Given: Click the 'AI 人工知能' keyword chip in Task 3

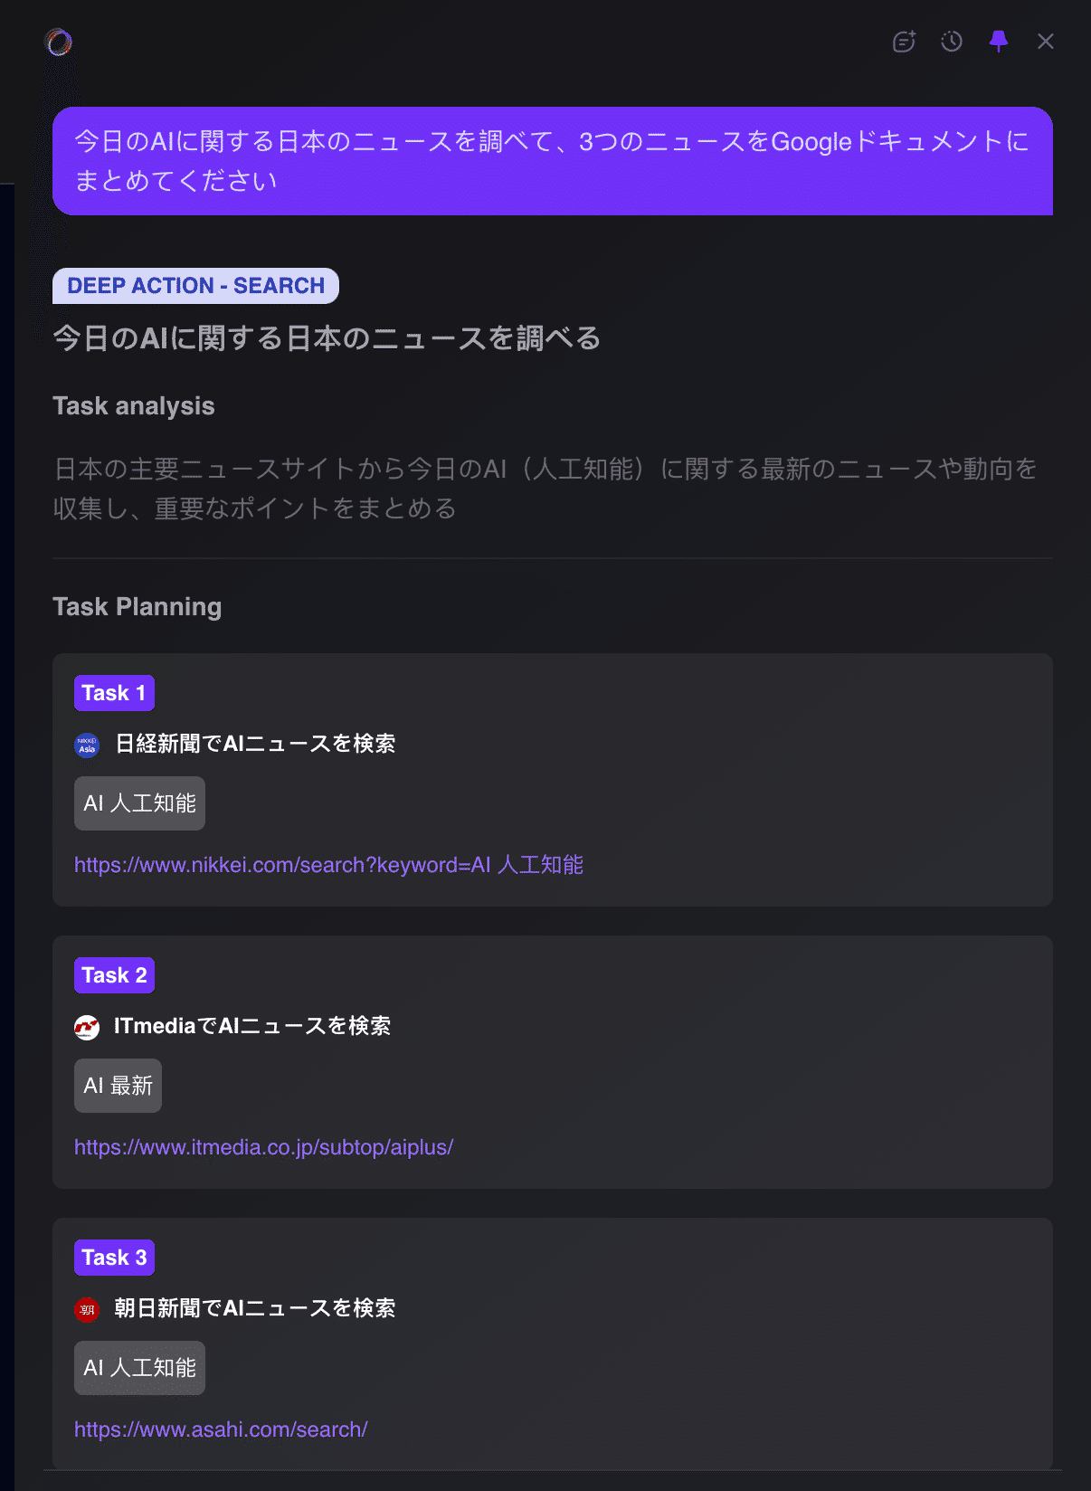Looking at the screenshot, I should [139, 1368].
